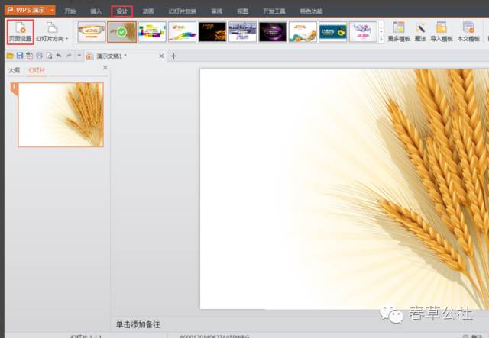Select the first orange banner design template
This screenshot has height=338, width=489.
click(92, 32)
